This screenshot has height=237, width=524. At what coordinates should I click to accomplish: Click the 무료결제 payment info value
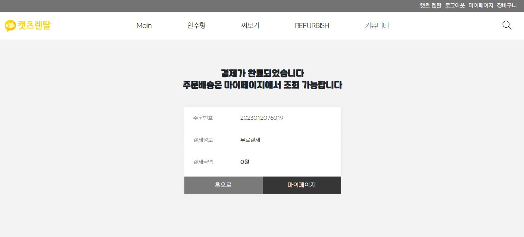click(250, 140)
